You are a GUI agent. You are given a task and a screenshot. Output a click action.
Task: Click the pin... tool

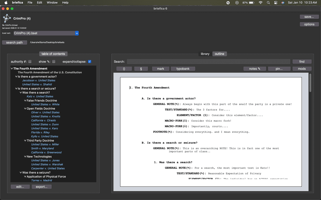279,69
